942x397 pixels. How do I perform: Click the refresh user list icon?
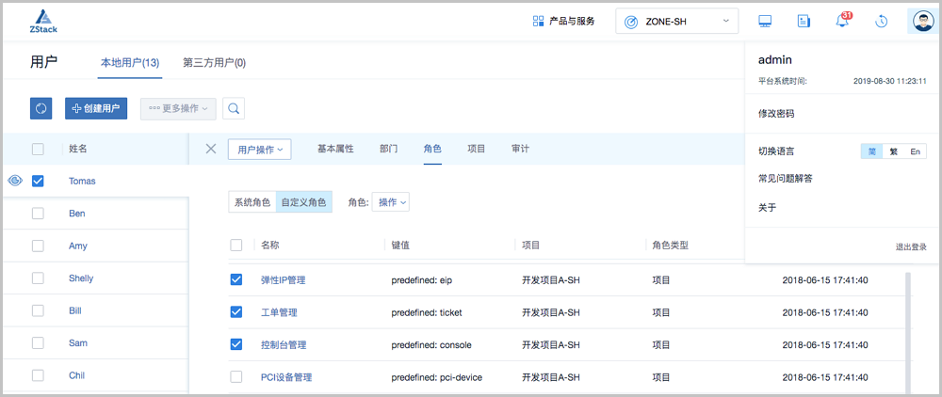pyautogui.click(x=41, y=108)
